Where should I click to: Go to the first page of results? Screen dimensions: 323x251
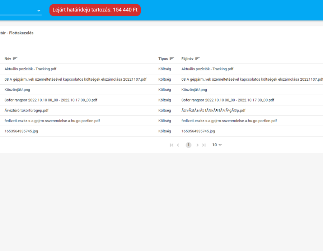click(x=172, y=145)
